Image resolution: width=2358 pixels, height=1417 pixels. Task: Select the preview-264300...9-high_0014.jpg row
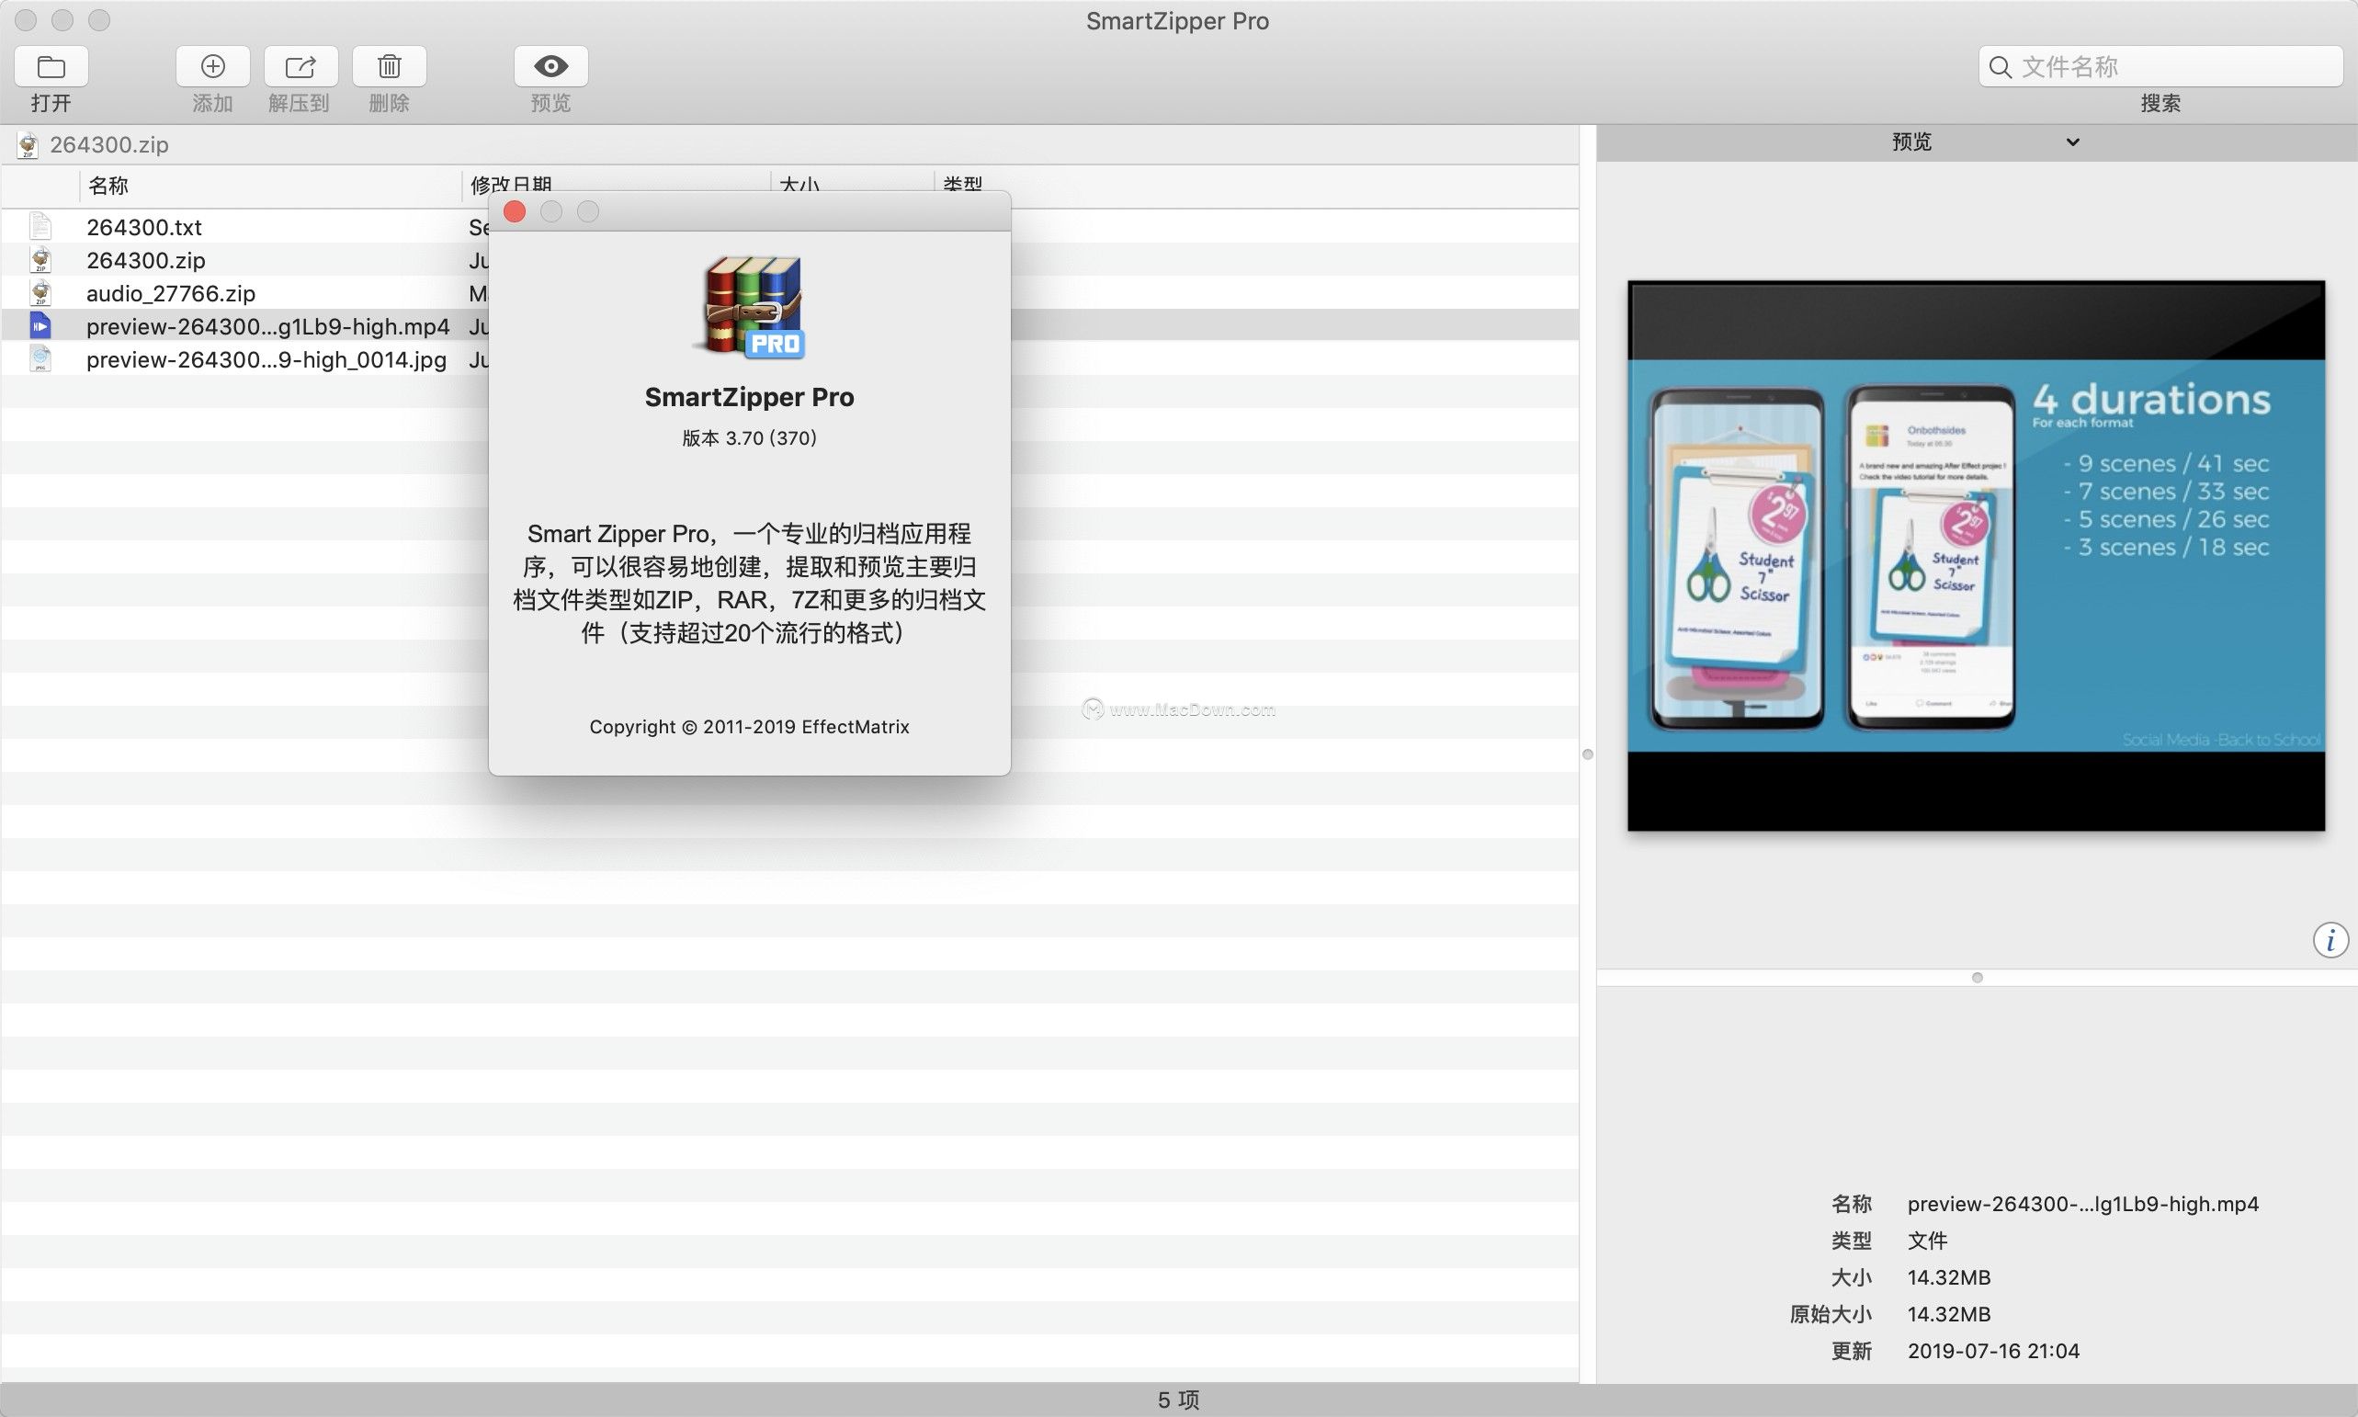pyautogui.click(x=788, y=359)
